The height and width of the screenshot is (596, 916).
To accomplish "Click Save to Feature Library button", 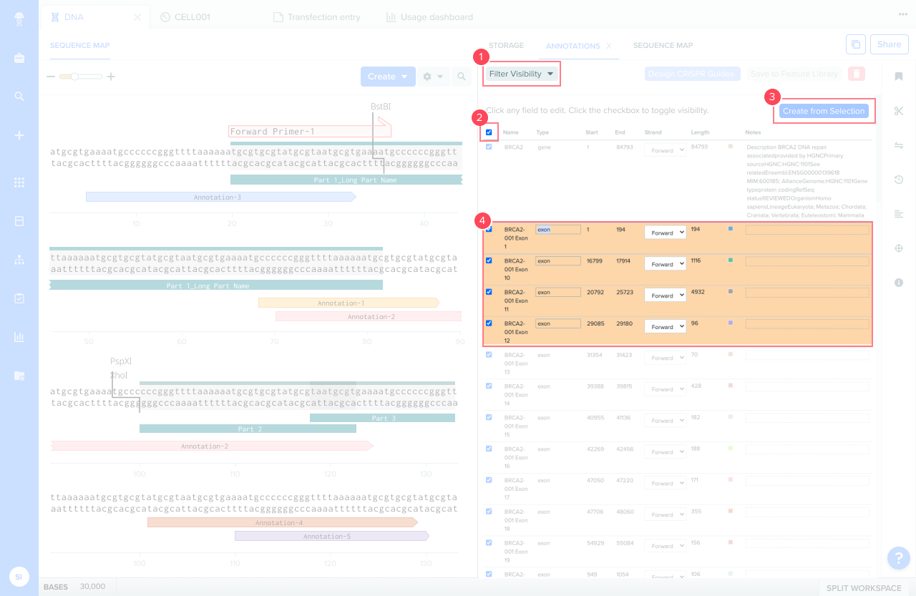I will [x=794, y=74].
